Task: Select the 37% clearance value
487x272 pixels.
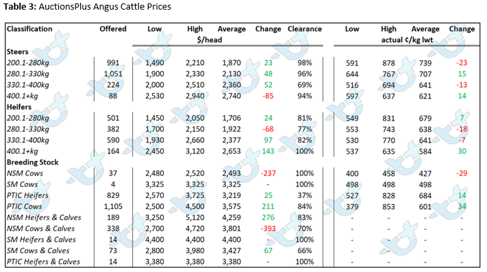Action: click(304, 195)
